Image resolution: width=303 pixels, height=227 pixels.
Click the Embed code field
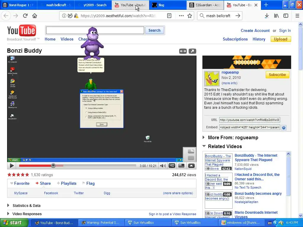(x=249, y=127)
